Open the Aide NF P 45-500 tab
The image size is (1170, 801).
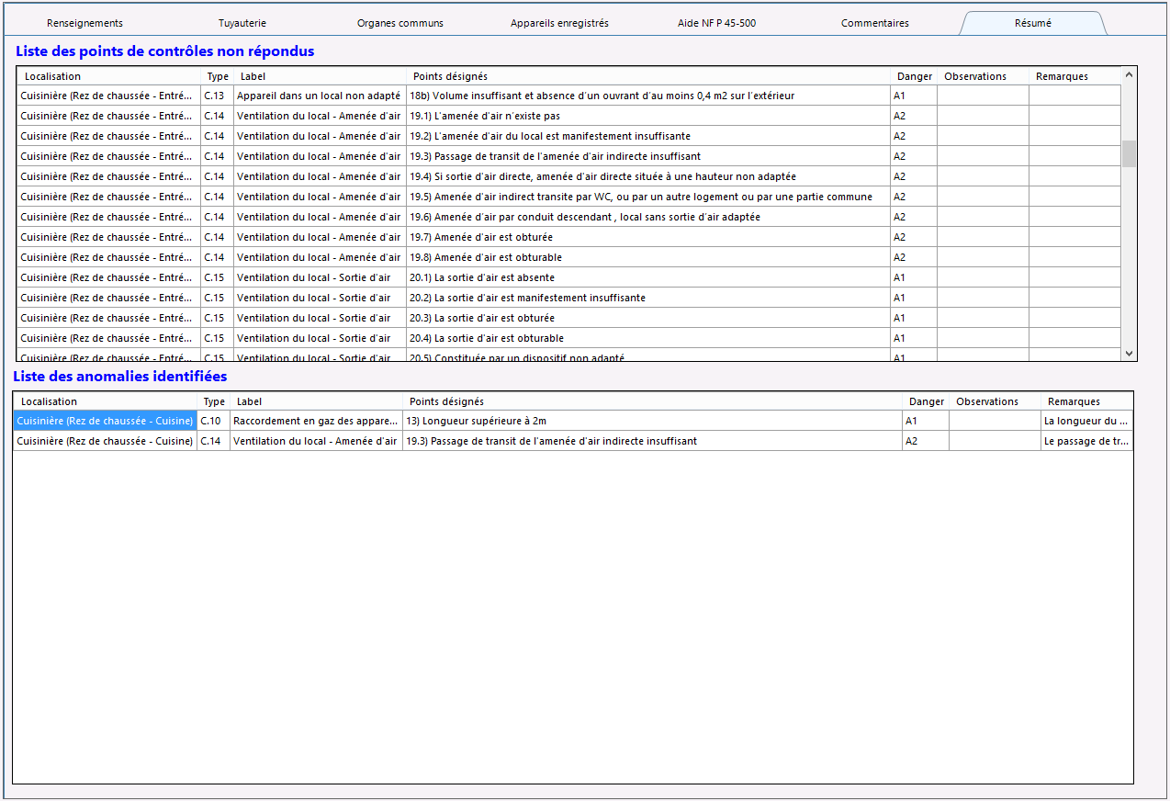point(716,23)
